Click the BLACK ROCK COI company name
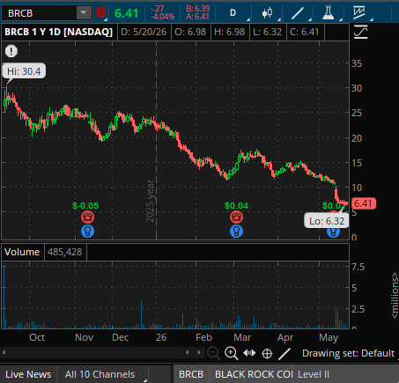399x383 pixels. pos(254,374)
